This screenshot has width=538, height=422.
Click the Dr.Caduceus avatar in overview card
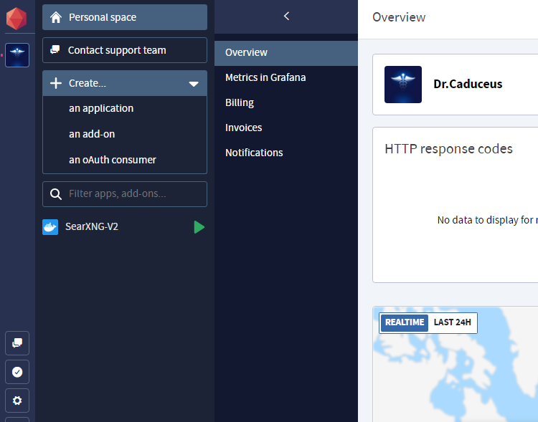tap(403, 85)
